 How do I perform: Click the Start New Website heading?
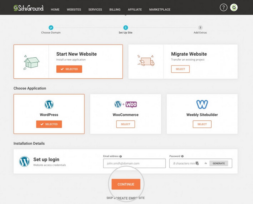76,54
